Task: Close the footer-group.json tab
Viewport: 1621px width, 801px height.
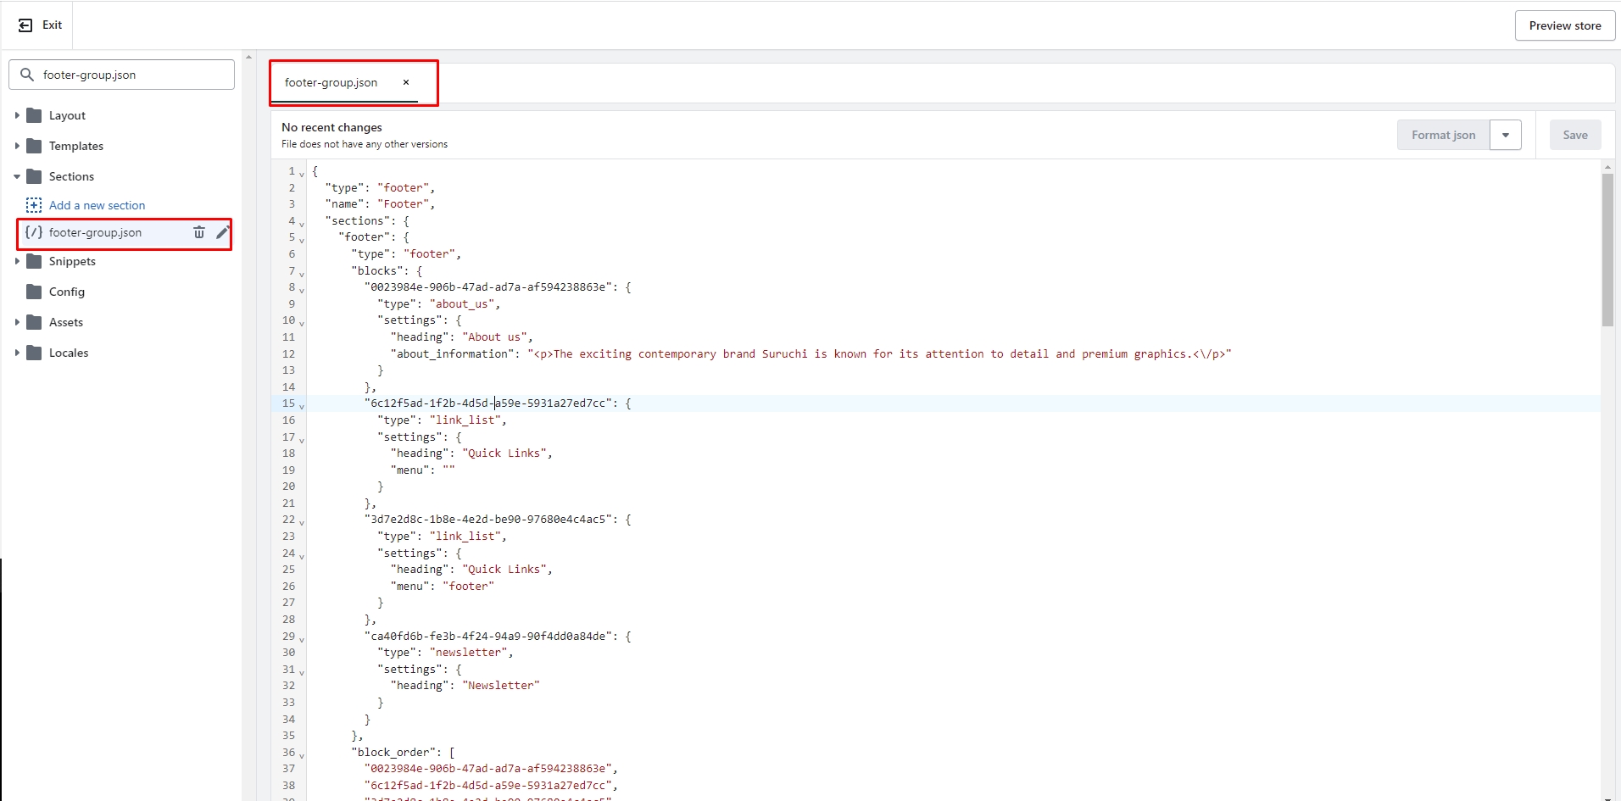Action: 406,82
